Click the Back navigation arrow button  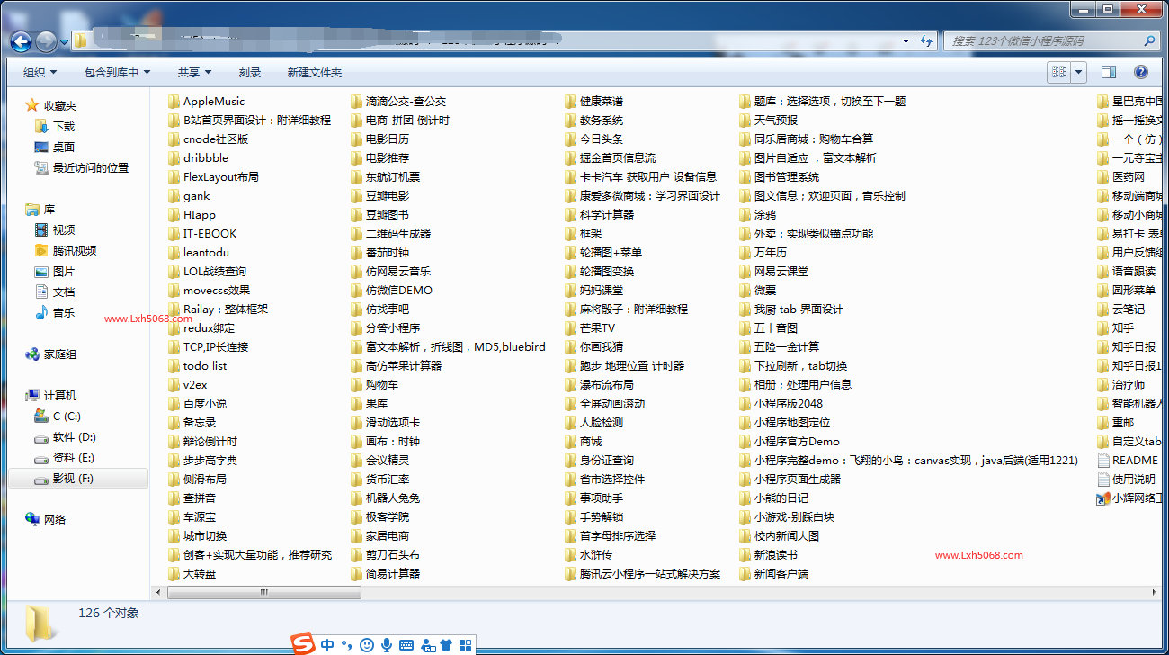click(22, 41)
